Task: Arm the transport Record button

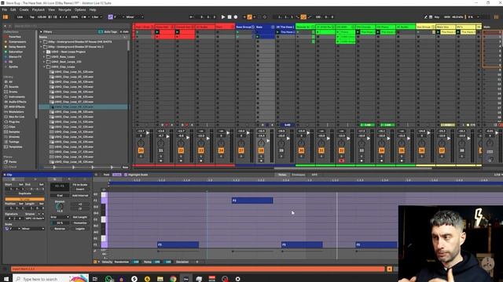Action: point(236,17)
